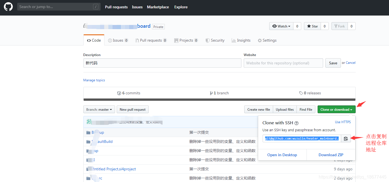Switch to the Code tab
389x182 pixels.
[94, 40]
